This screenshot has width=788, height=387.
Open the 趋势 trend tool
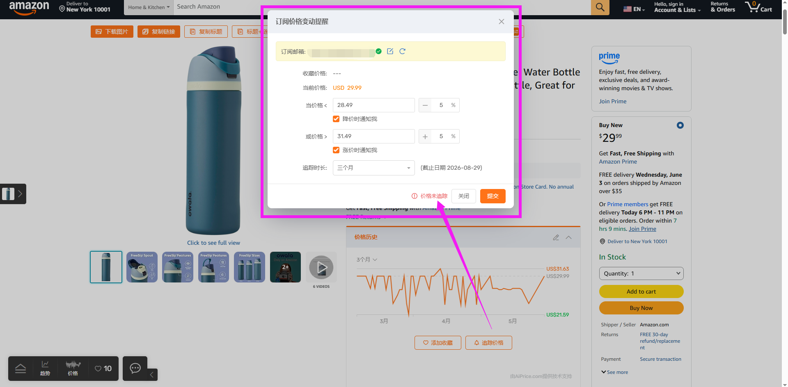coord(45,368)
